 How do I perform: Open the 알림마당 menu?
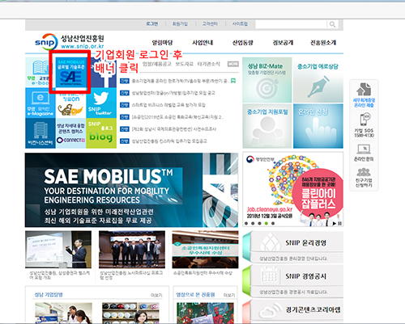162,43
